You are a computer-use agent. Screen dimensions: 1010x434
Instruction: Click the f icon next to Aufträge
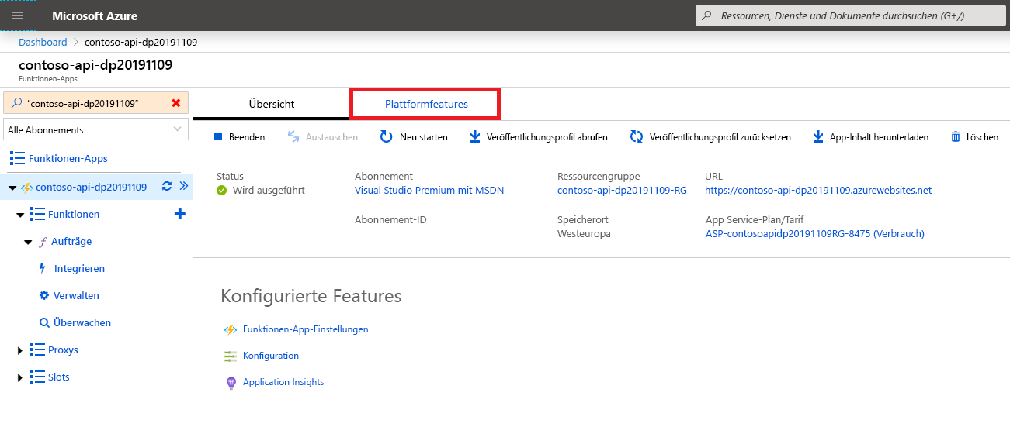click(x=43, y=242)
